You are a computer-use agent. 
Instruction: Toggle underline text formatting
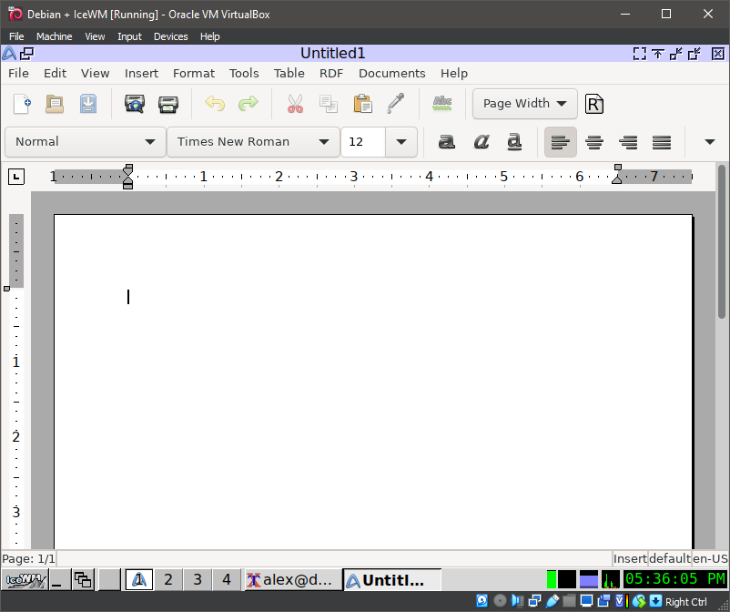tap(514, 142)
